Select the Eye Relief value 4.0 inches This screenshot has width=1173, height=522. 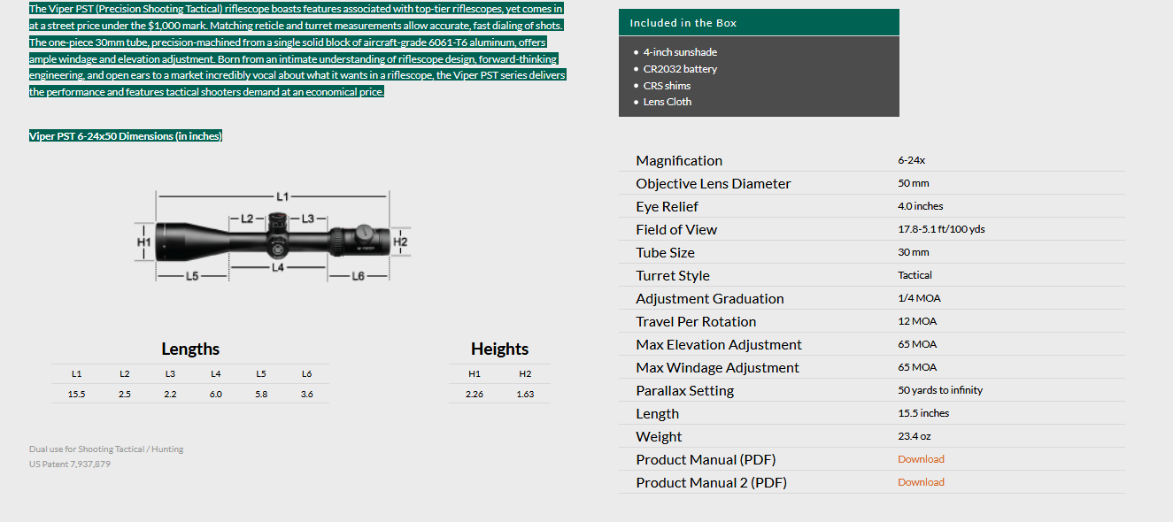(921, 206)
